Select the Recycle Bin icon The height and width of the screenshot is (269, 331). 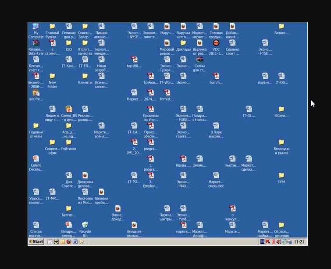pyautogui.click(x=85, y=229)
